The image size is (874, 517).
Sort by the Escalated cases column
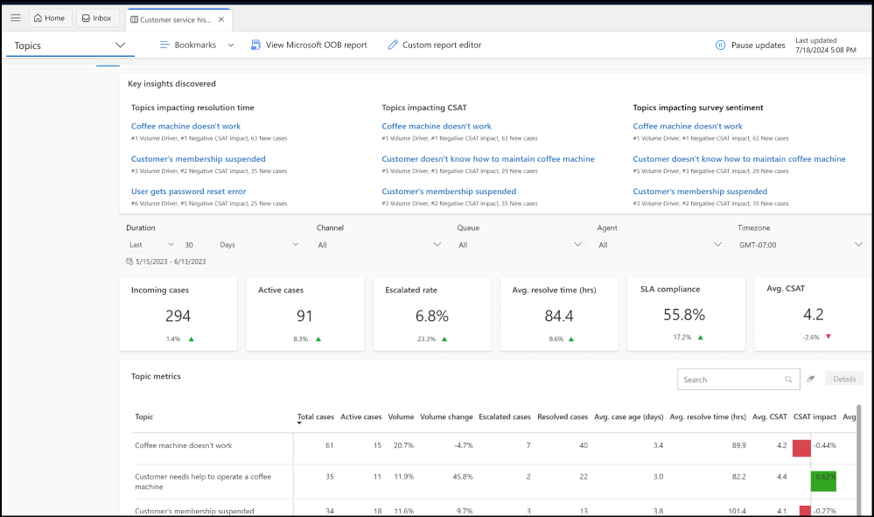click(x=505, y=416)
